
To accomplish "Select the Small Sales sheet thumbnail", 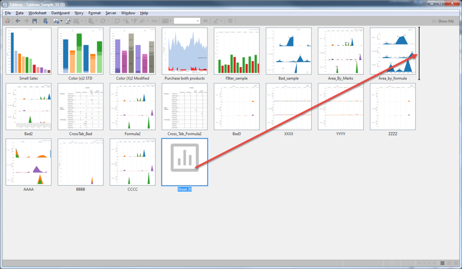I will click(28, 51).
